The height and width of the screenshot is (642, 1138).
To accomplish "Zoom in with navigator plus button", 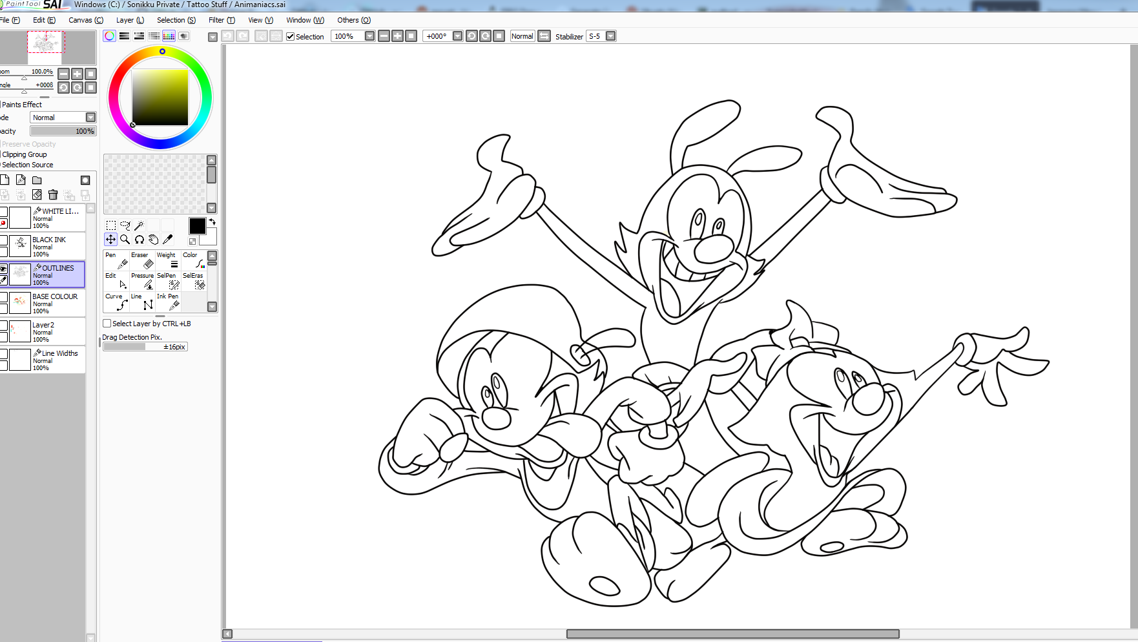I will (x=77, y=74).
